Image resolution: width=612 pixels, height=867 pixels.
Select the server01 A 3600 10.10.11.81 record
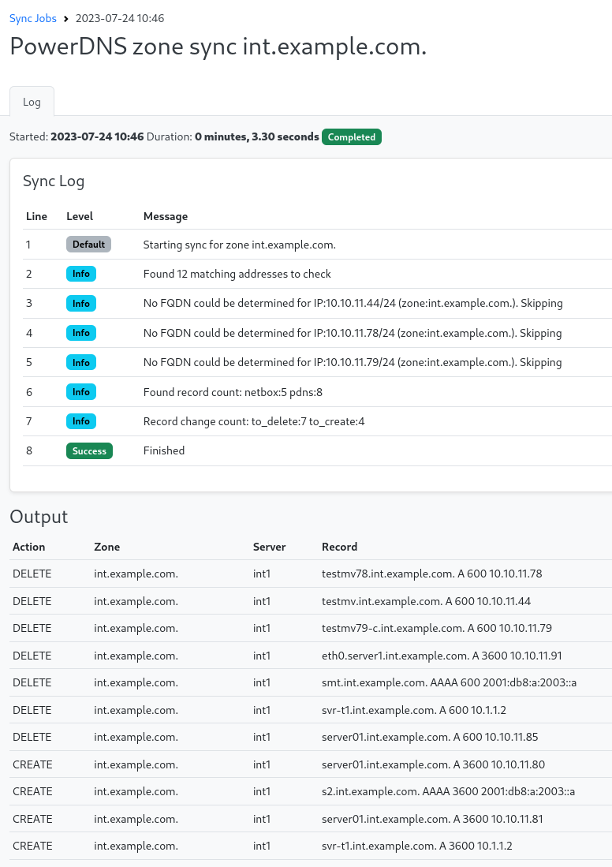(432, 819)
